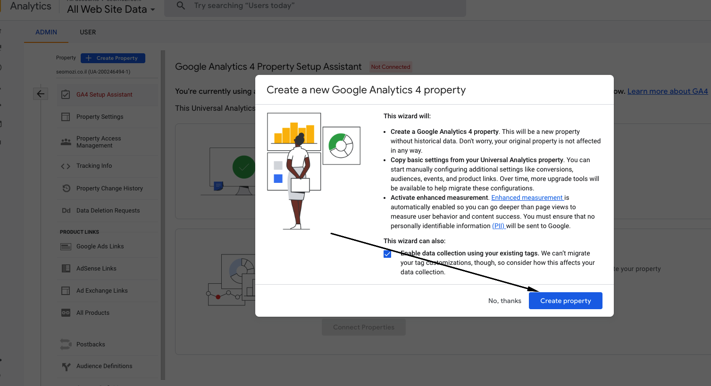
Task: Open the All Web Site Data dropdown
Action: click(x=111, y=9)
